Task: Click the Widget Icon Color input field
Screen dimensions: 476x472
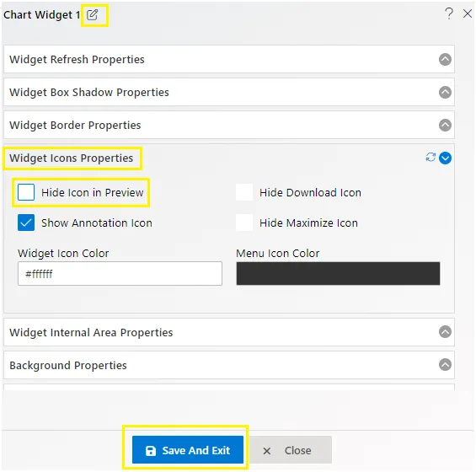Action: click(x=120, y=274)
